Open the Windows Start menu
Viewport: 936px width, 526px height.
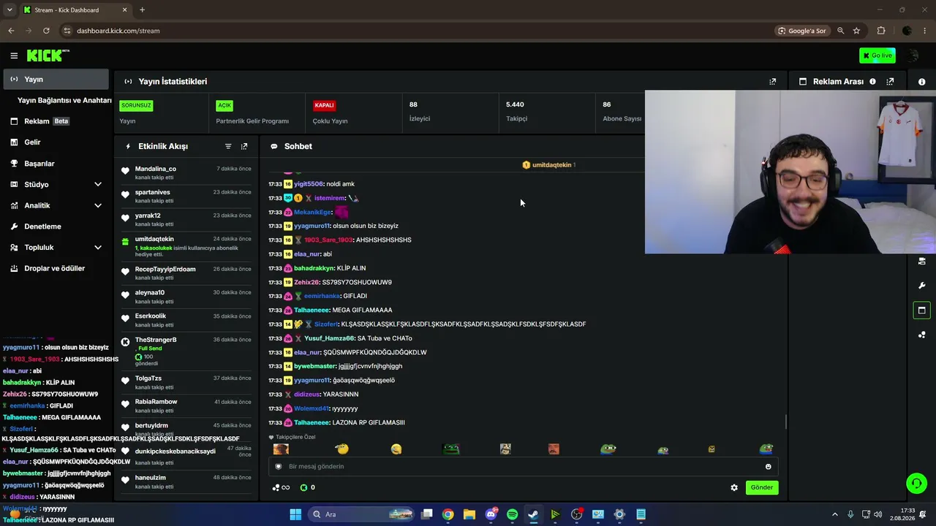295,514
